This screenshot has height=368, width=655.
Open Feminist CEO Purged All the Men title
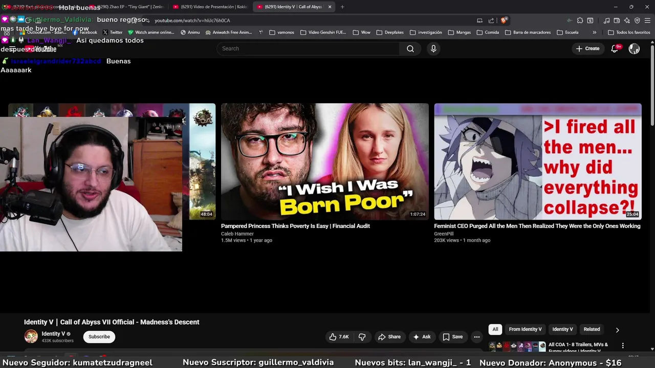(537, 226)
